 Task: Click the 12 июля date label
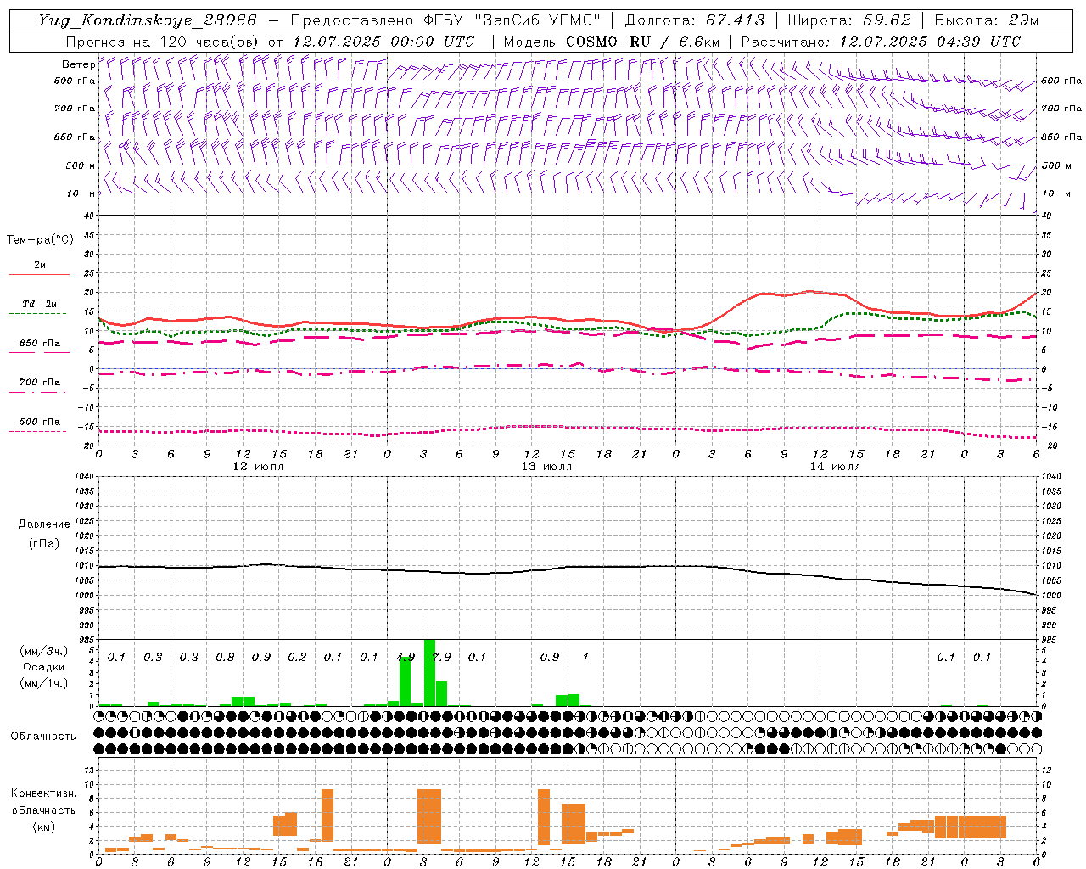tap(258, 467)
